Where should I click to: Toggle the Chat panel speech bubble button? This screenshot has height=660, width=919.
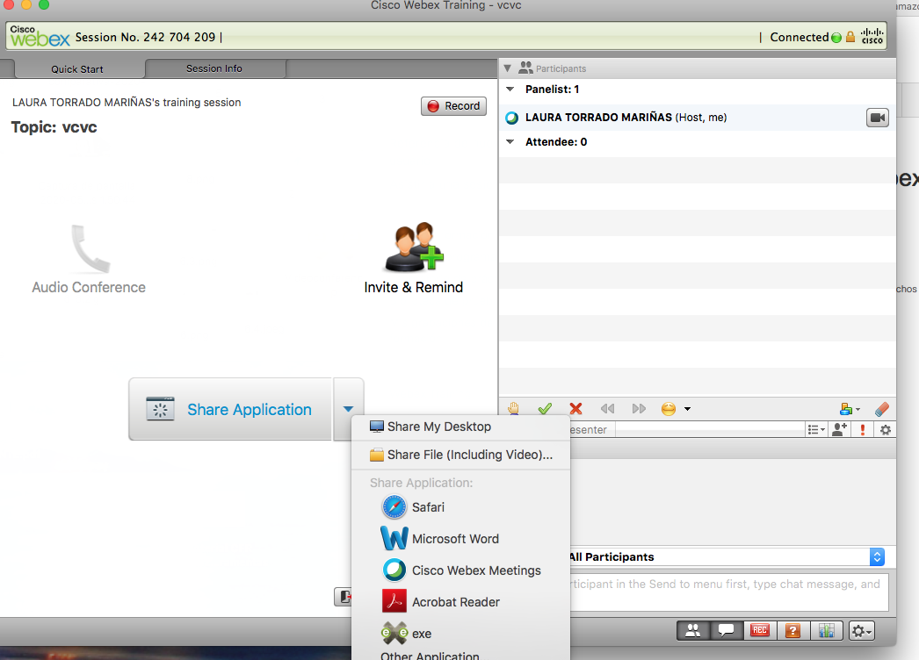[x=726, y=630]
